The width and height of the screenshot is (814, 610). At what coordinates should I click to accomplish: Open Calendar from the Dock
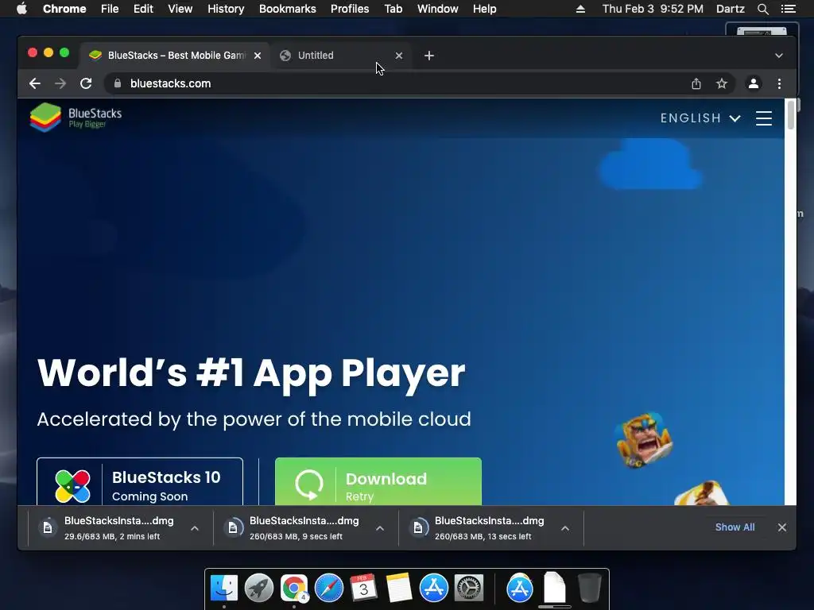click(363, 588)
